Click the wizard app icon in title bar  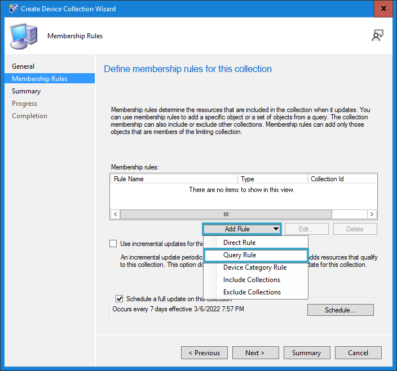[x=13, y=8]
